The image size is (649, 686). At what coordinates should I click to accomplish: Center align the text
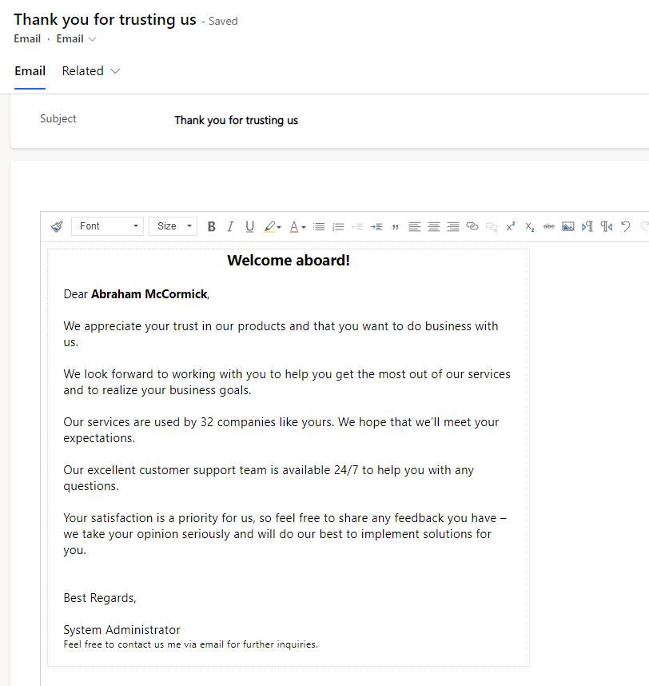pyautogui.click(x=433, y=226)
